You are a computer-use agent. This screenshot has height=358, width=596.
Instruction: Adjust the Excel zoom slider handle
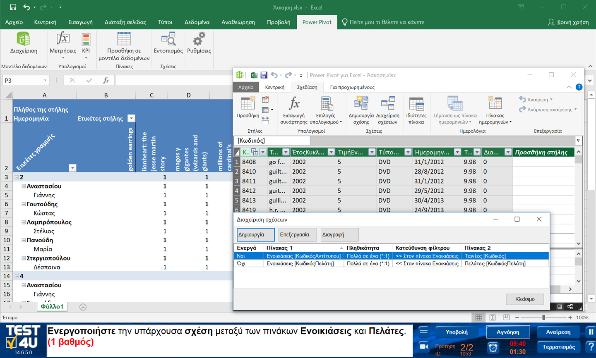click(543, 317)
